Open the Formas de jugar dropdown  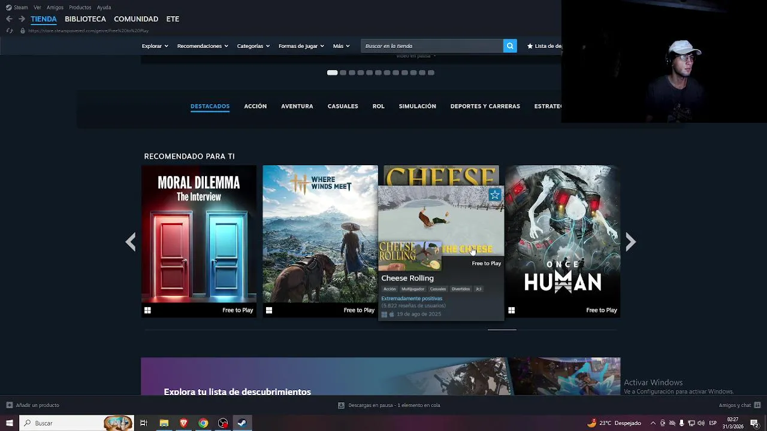(301, 46)
